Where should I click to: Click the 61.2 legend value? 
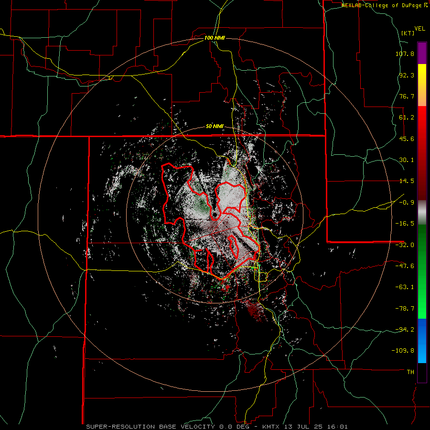[x=407, y=118]
